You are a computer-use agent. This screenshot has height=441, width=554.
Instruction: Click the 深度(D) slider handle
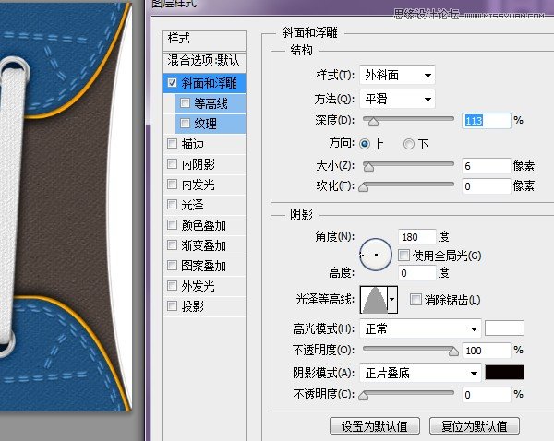pos(373,122)
